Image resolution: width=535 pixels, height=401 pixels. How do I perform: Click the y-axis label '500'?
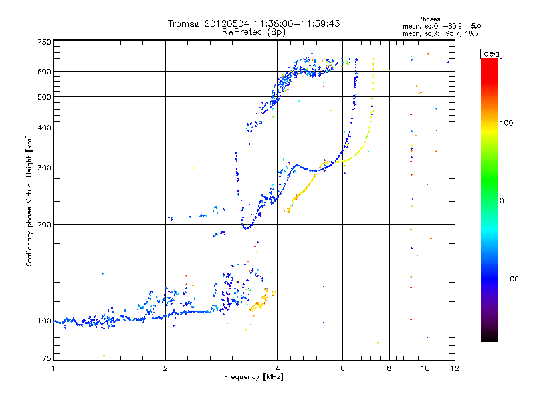pos(44,97)
